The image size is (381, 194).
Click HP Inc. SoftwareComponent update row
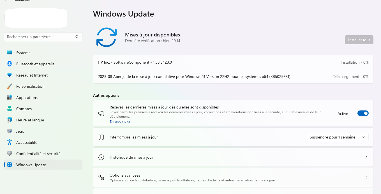[233, 62]
